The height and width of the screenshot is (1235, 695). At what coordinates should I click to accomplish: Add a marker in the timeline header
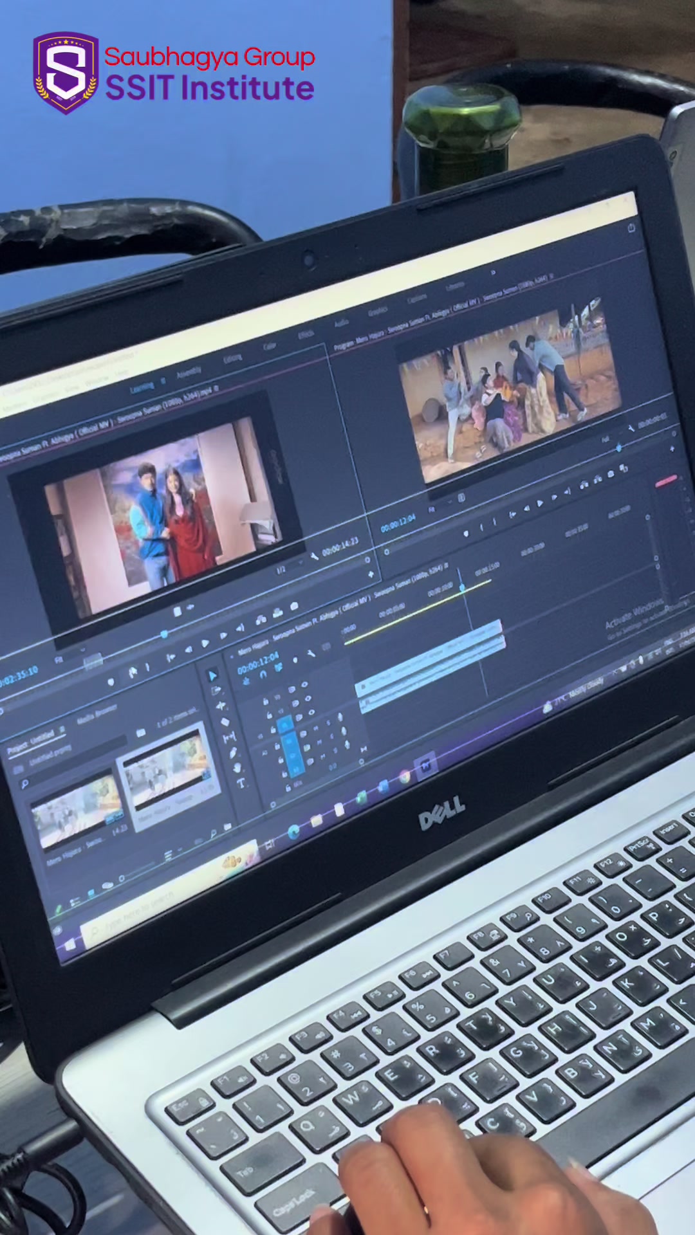[x=295, y=660]
